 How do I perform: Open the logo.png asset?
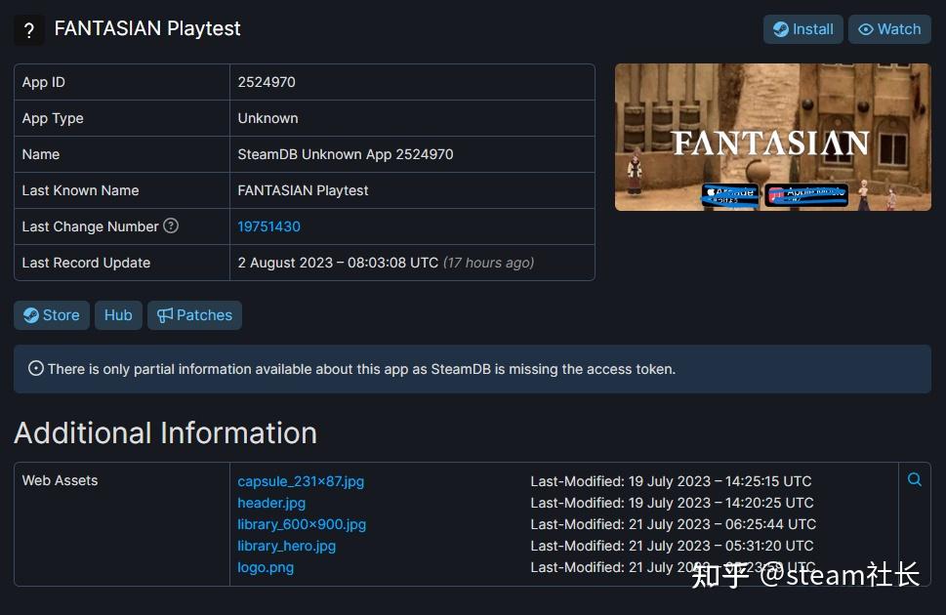pyautogui.click(x=265, y=567)
